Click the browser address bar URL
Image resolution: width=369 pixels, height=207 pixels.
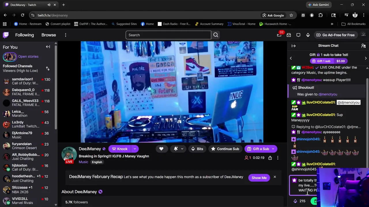pos(52,15)
